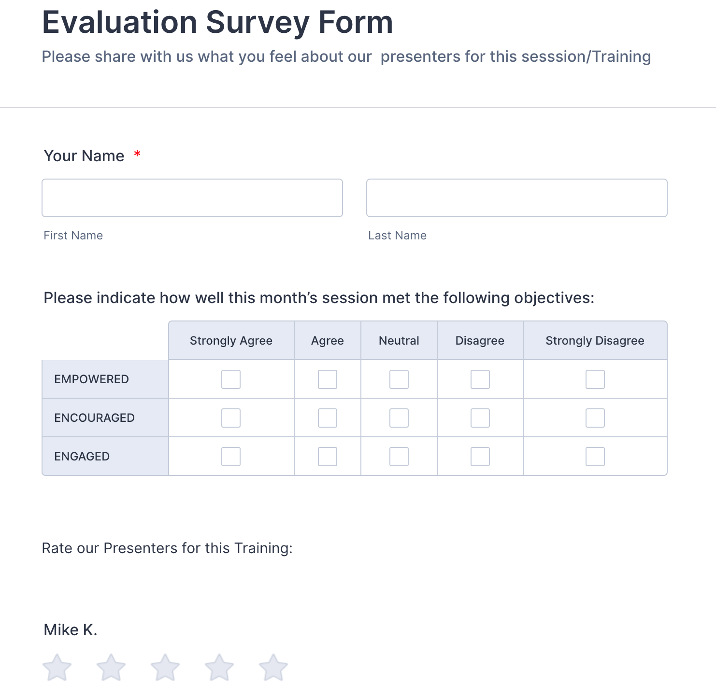Tick Agree for ENCOURAGED row

point(328,418)
